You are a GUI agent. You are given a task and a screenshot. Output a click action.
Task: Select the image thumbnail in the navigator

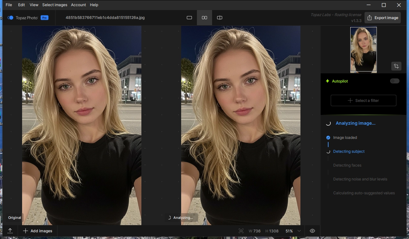364,49
